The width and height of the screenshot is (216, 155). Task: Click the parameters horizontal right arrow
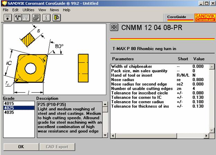[x=206, y=136]
